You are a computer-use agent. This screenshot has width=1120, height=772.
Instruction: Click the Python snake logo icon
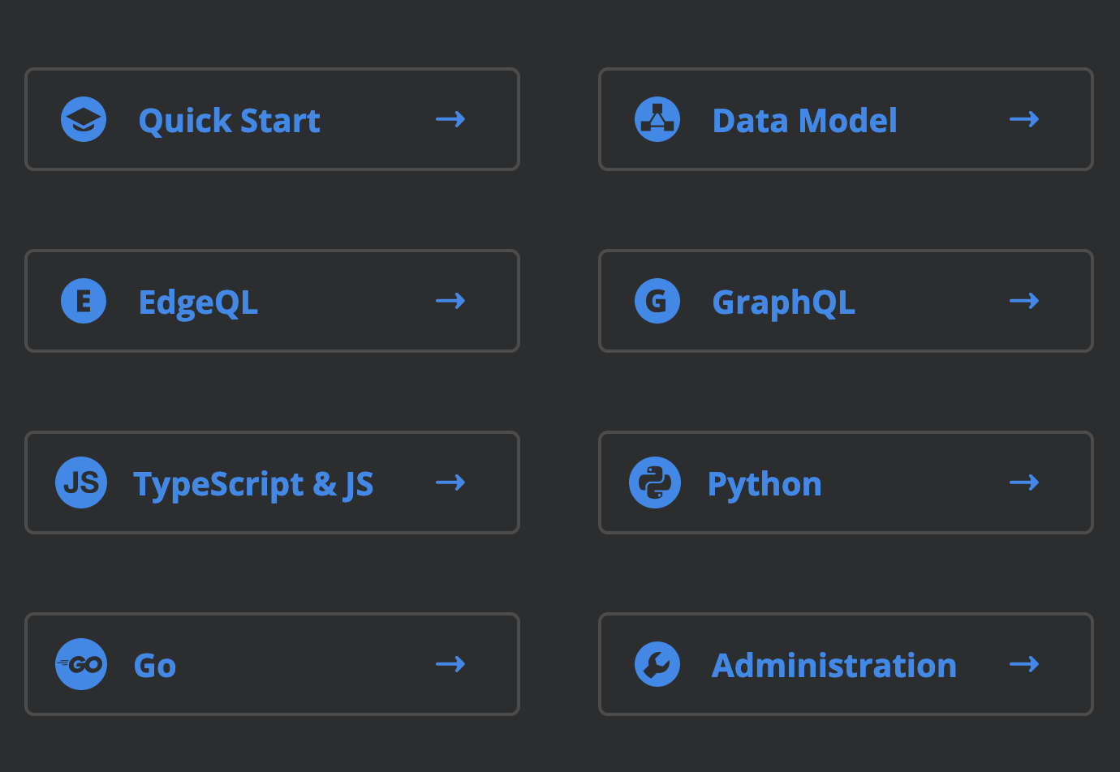[655, 482]
